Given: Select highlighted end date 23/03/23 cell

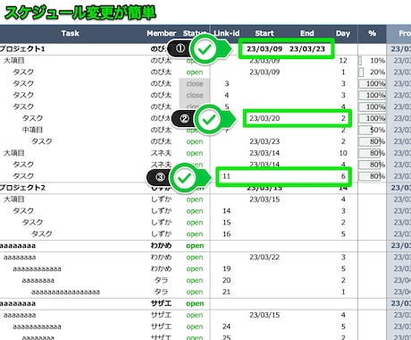Looking at the screenshot, I should coord(307,48).
